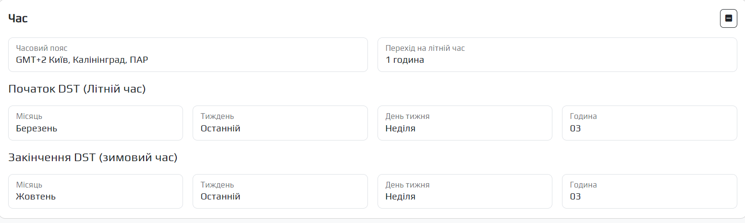Open DST end Година field
The image size is (745, 223).
click(x=649, y=191)
